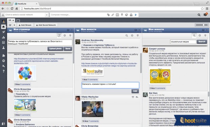Open list menu icon in right Мои новости stream

pyautogui.click(x=205, y=36)
